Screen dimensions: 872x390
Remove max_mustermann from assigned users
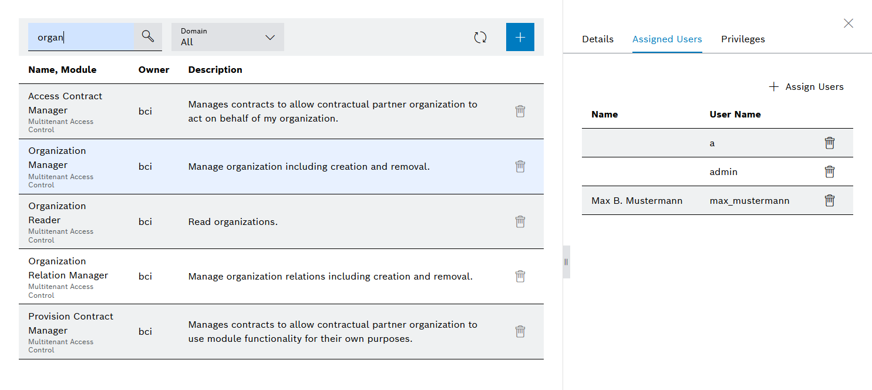tap(829, 200)
